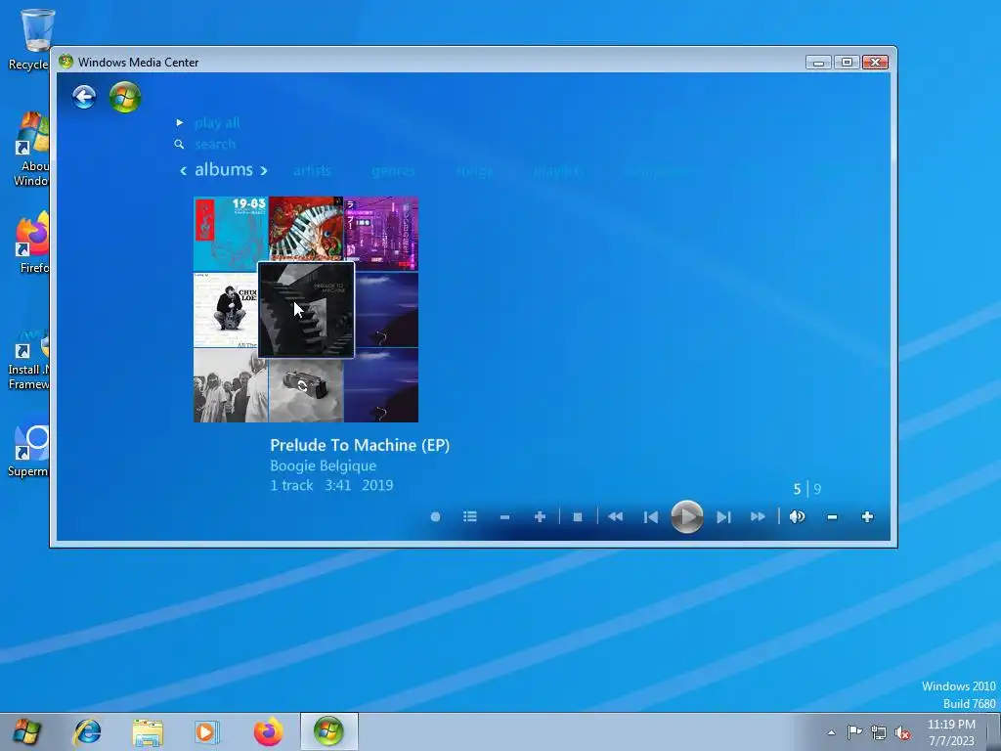The image size is (1001, 751).
Task: Fast forward with the double right arrows
Action: pos(758,516)
